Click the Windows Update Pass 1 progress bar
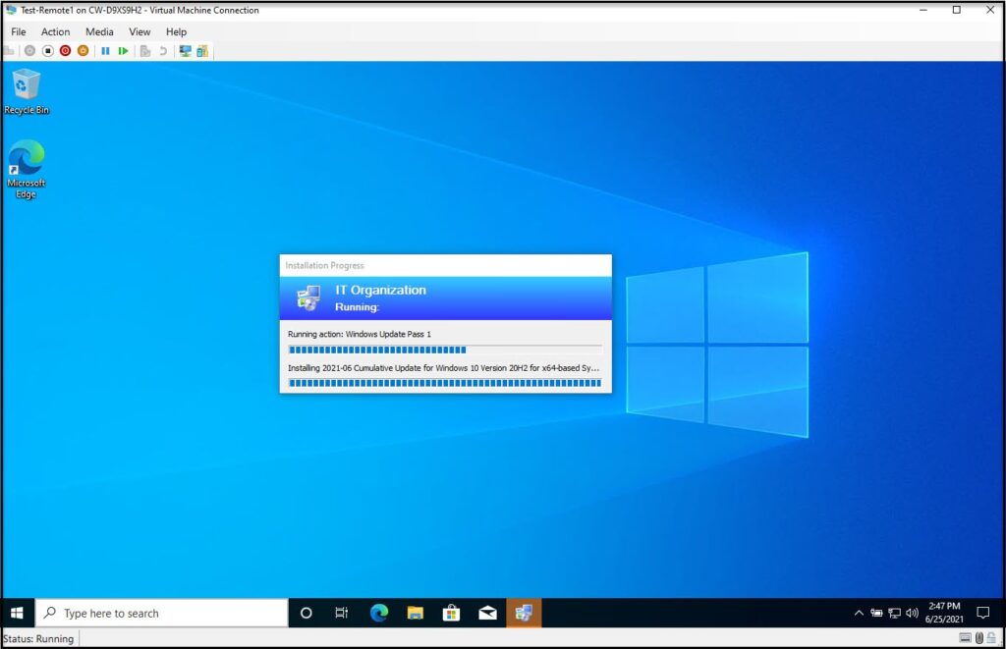1006x649 pixels. [x=445, y=350]
